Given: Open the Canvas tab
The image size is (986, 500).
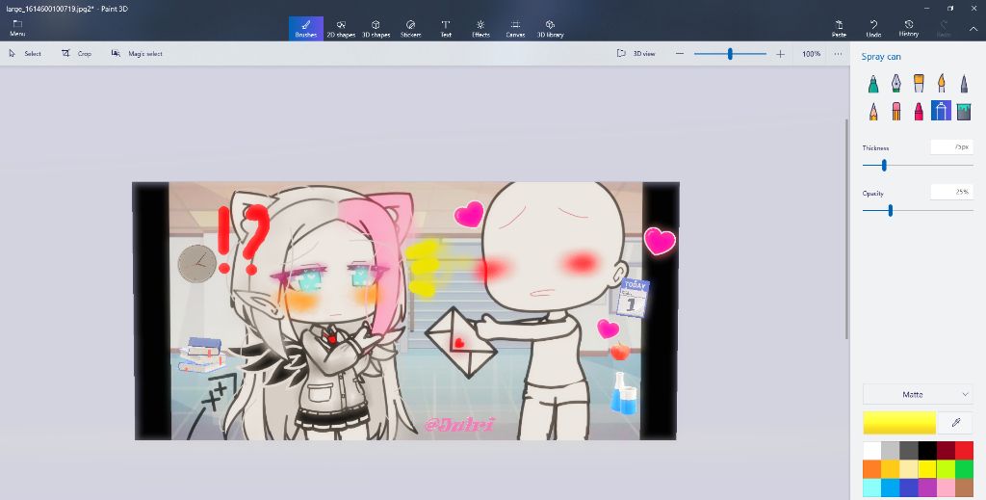Looking at the screenshot, I should tap(516, 28).
